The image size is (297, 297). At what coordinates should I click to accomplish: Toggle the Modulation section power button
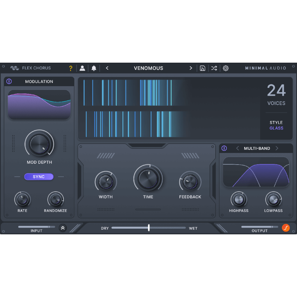[x=9, y=81]
